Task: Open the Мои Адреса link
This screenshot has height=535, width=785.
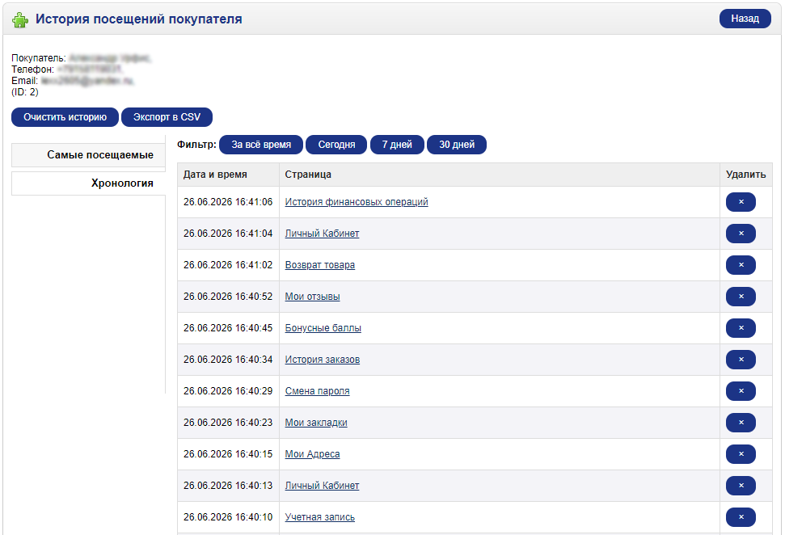Action: (312, 454)
